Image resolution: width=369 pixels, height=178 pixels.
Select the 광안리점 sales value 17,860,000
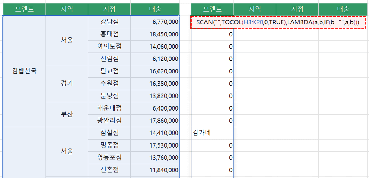(155, 121)
